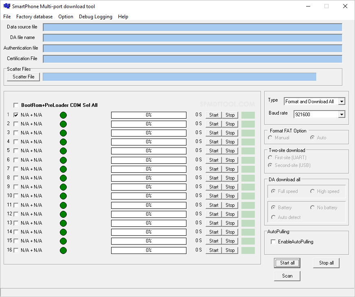Click the Data source file field
The image size is (355, 297).
click(193, 27)
